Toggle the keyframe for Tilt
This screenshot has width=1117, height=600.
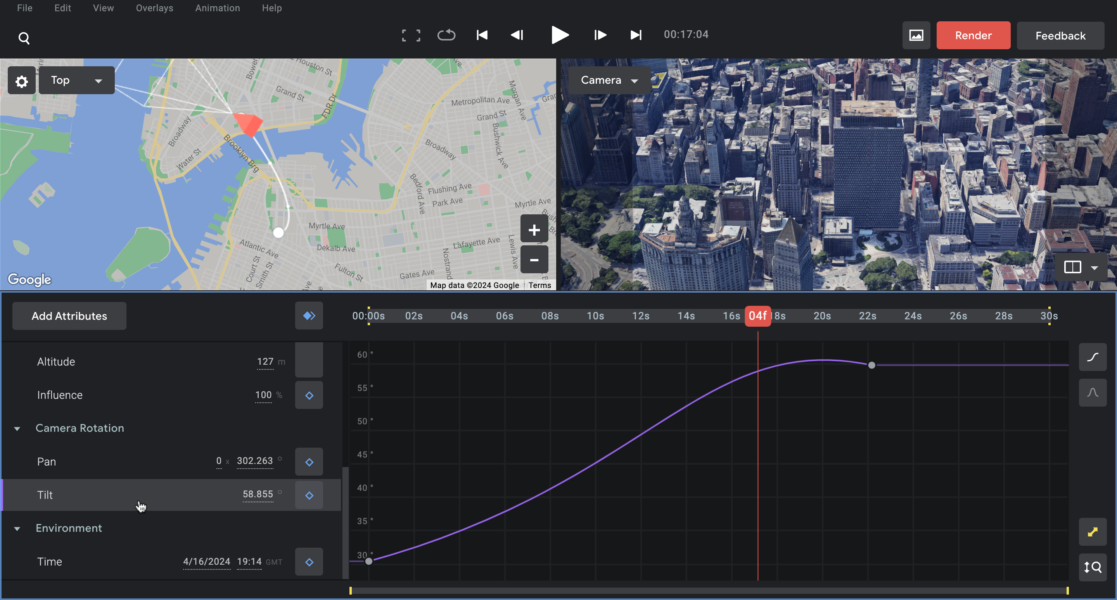[x=309, y=495]
